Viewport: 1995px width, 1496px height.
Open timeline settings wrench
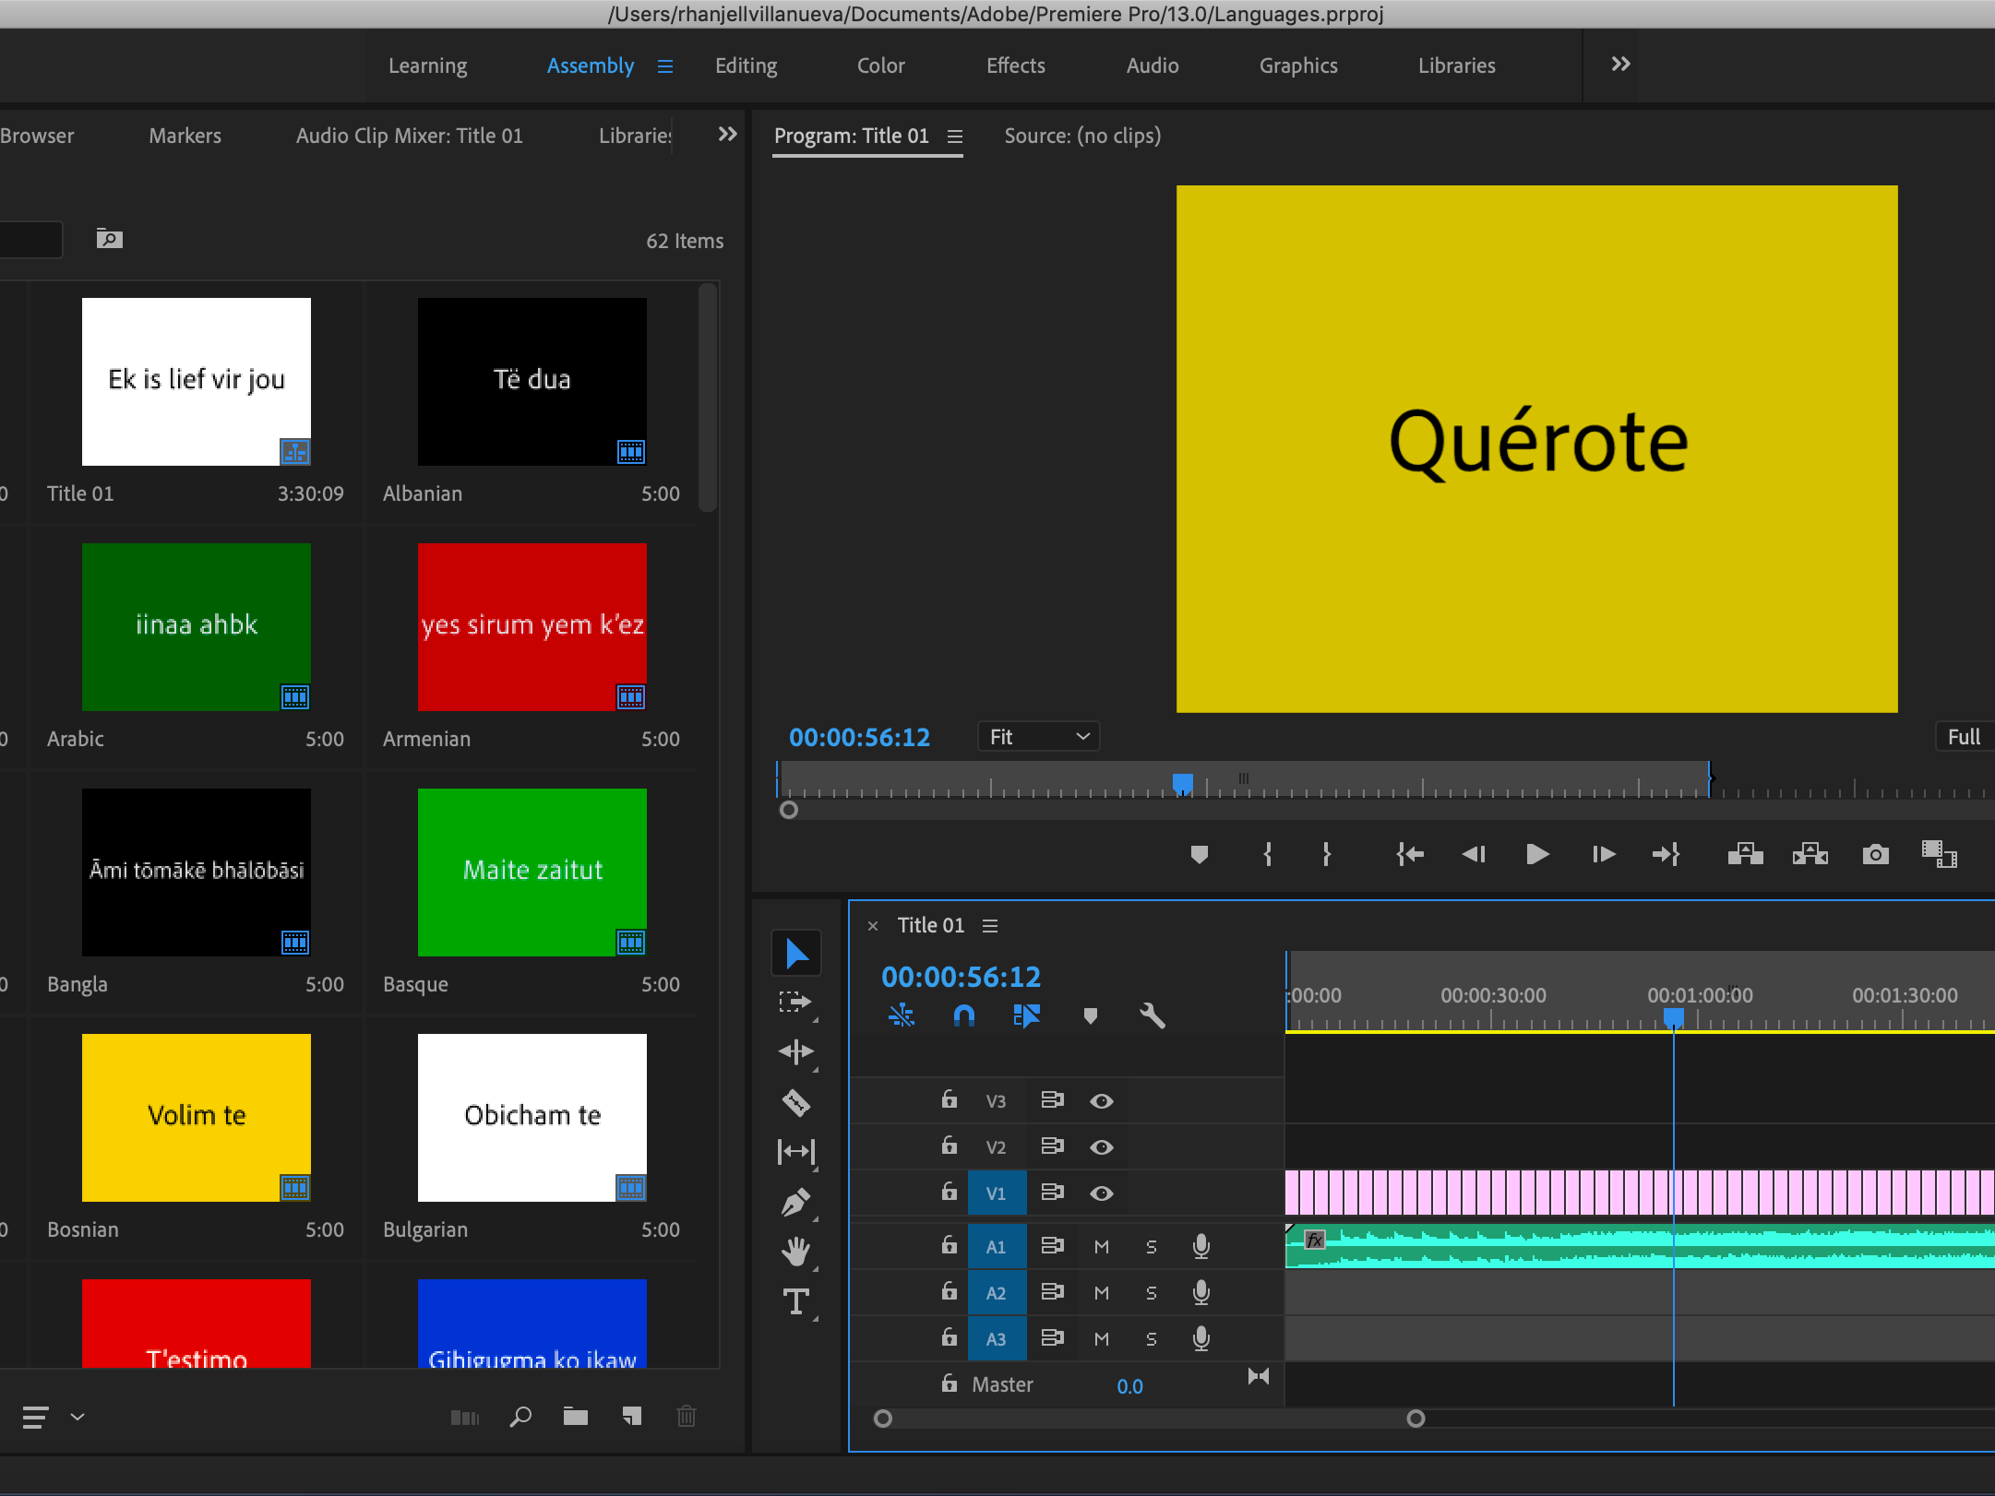(x=1153, y=1015)
